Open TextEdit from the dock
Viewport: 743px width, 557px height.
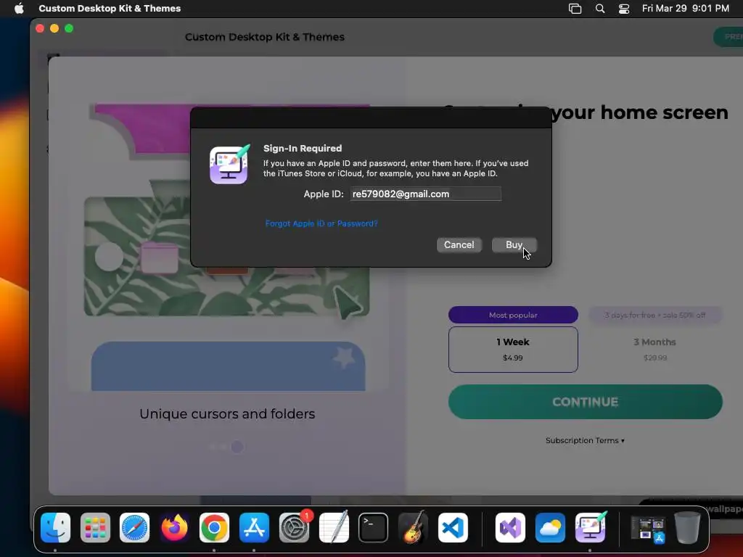(x=334, y=527)
